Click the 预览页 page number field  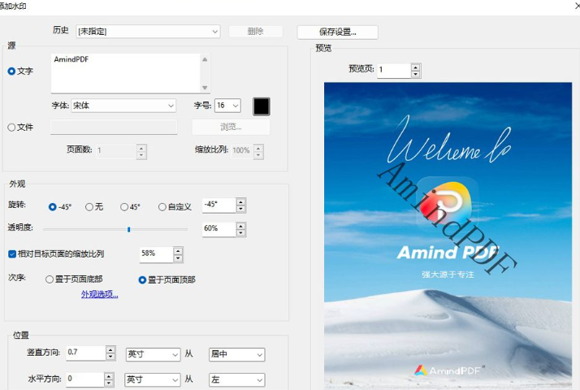394,71
